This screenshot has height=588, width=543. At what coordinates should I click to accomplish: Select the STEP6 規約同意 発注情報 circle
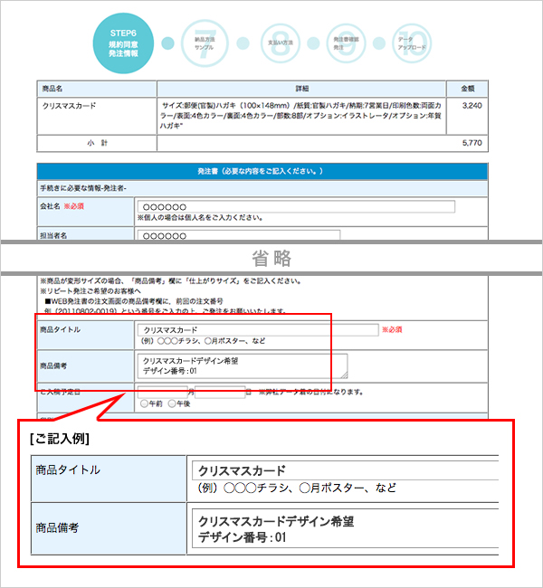tap(123, 43)
